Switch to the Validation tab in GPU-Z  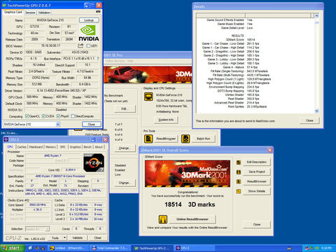click(44, 13)
